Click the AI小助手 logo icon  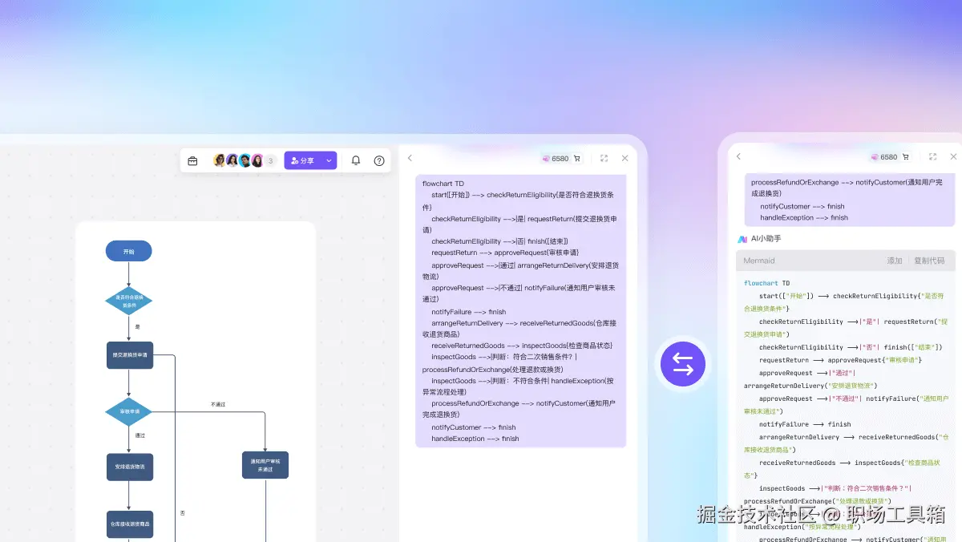[x=742, y=239]
